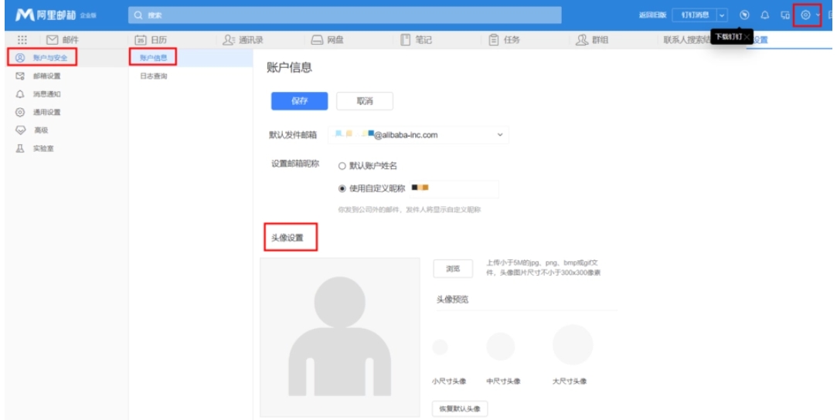Image resolution: width=837 pixels, height=420 pixels.
Task: Click 返回旧版 link in header
Action: (x=653, y=15)
